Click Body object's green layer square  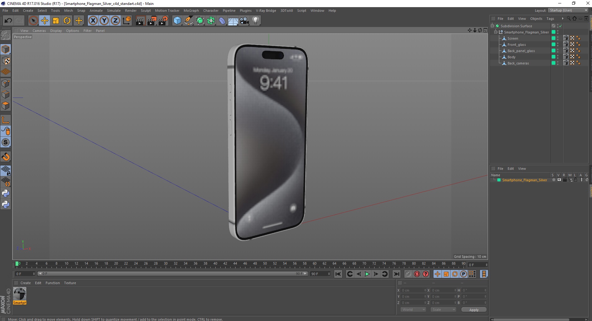553,57
